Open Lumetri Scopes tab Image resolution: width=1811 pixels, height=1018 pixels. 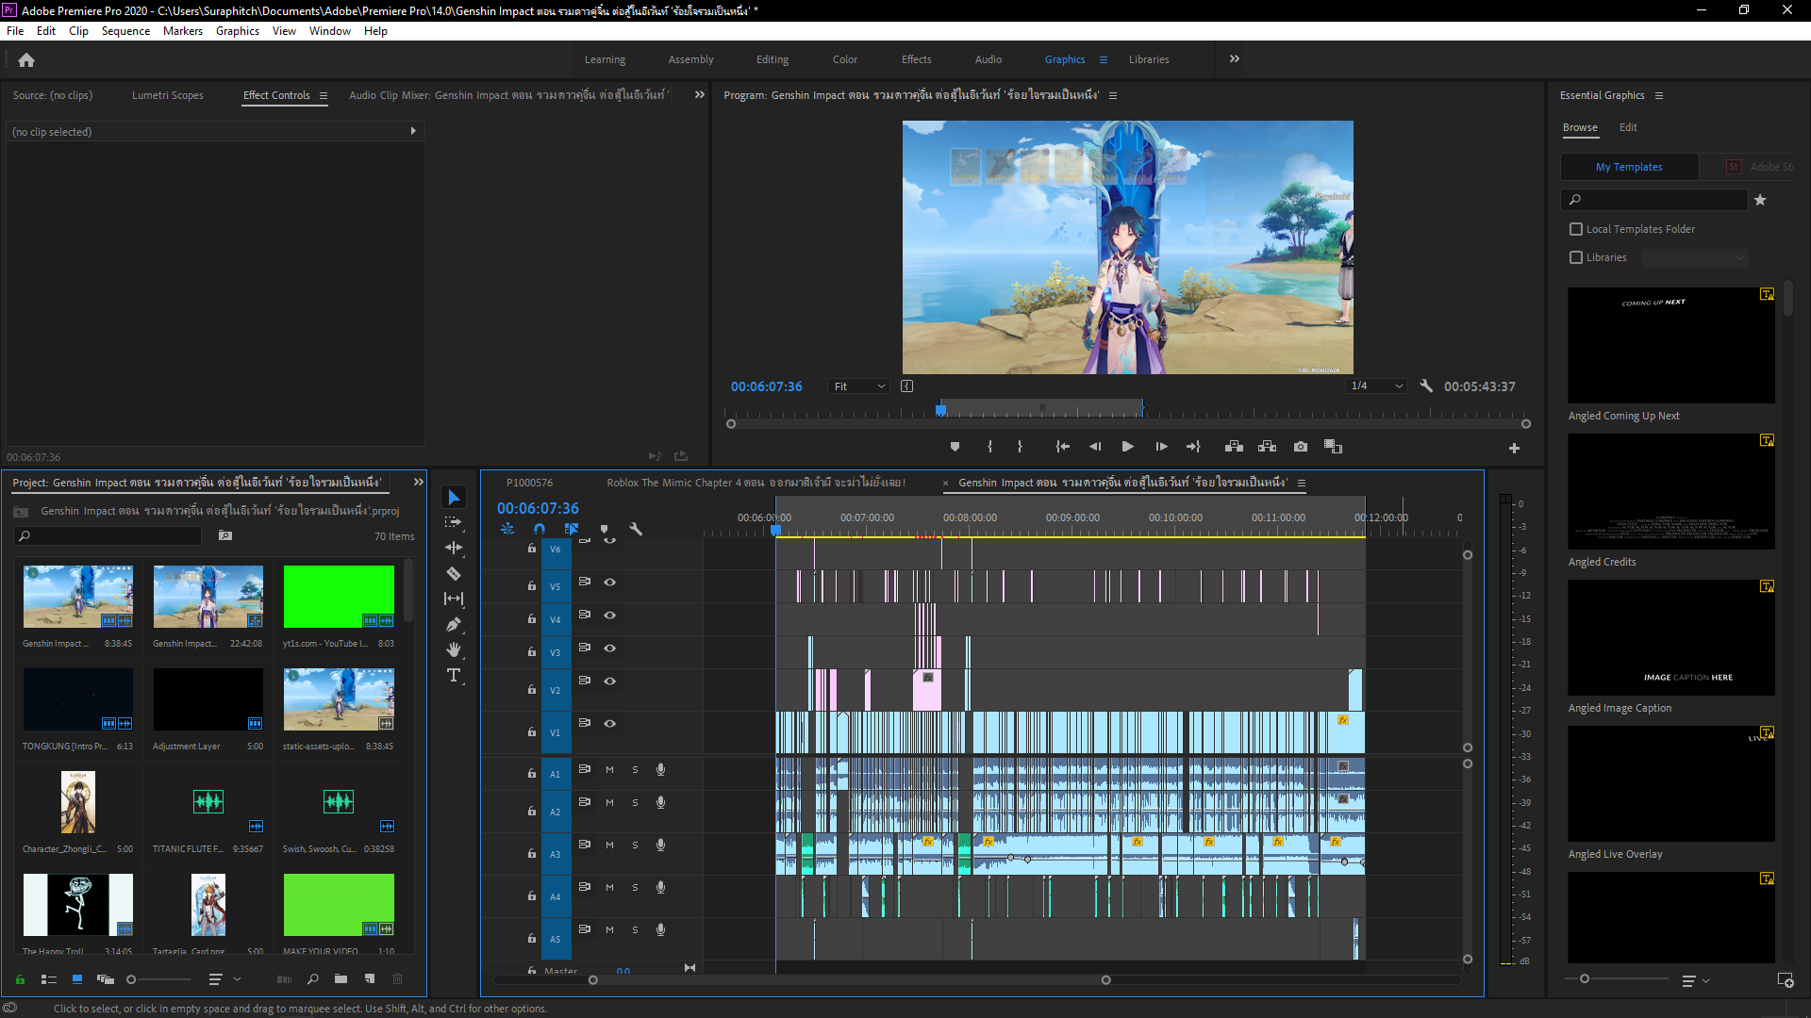(167, 95)
